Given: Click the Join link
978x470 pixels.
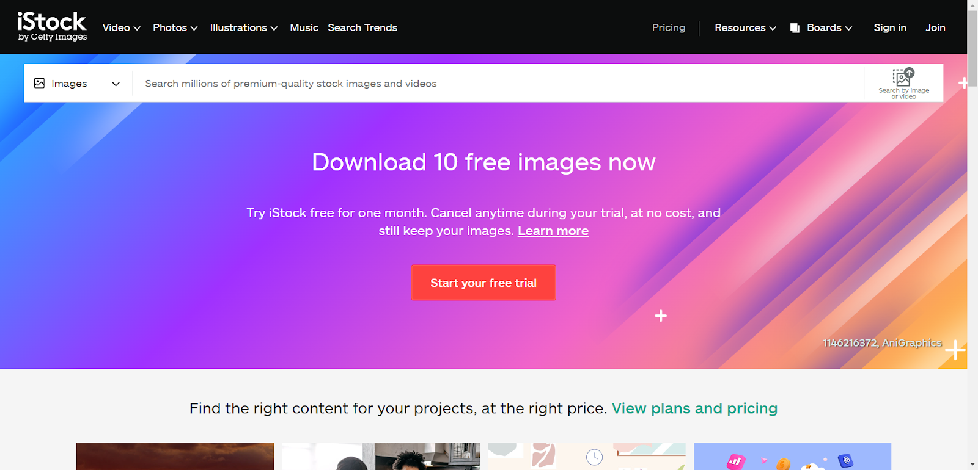Looking at the screenshot, I should click(935, 27).
